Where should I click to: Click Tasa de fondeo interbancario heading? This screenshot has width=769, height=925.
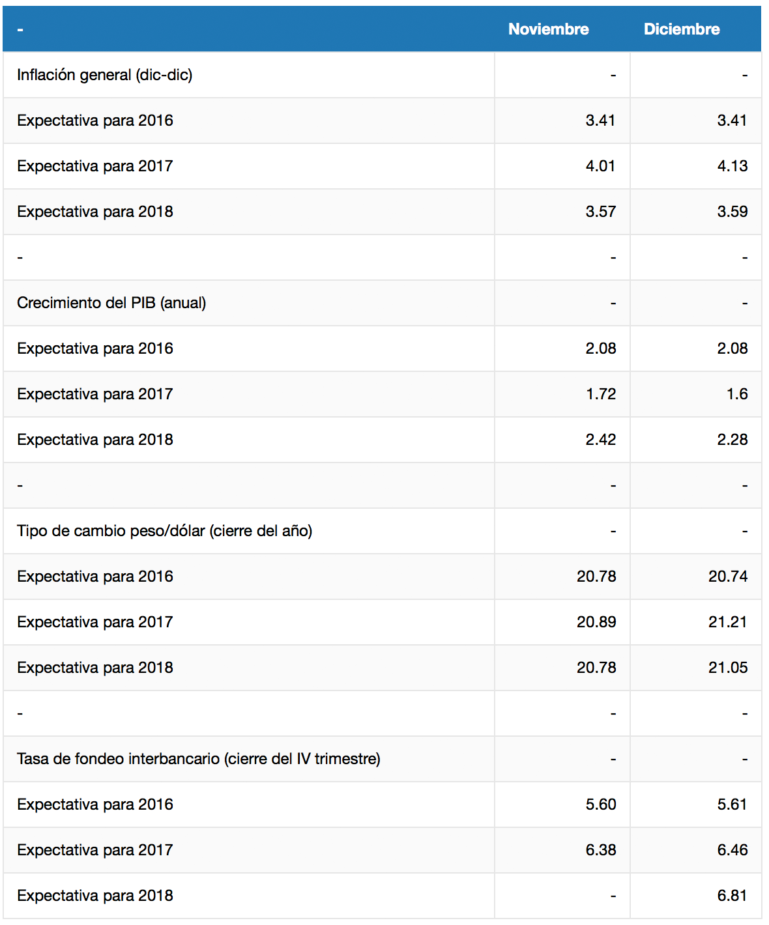199,759
